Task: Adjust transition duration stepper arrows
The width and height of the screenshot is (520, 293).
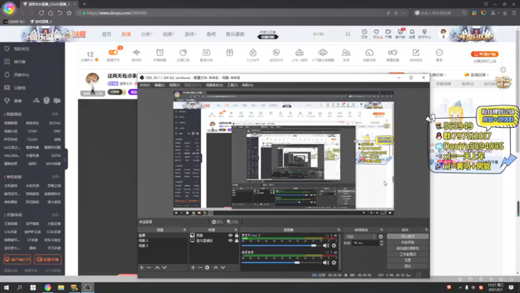Action: tap(382, 243)
